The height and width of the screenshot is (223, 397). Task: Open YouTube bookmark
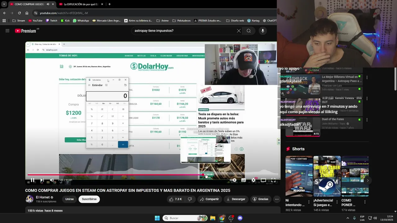coord(35,21)
